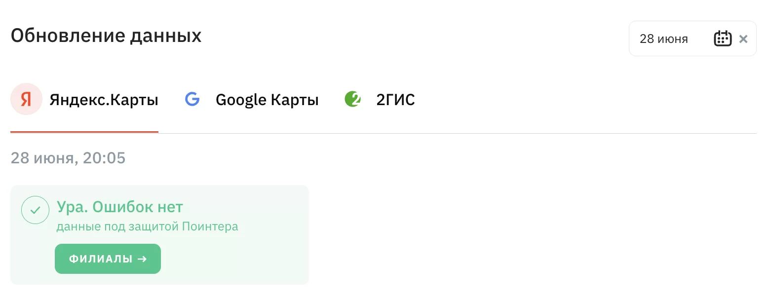Viewport: 773px width, 301px height.
Task: Click the Google "G" logo icon
Action: coord(192,99)
